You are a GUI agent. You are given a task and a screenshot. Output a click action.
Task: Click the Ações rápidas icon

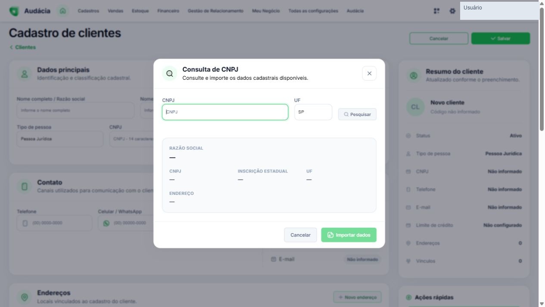point(409,298)
